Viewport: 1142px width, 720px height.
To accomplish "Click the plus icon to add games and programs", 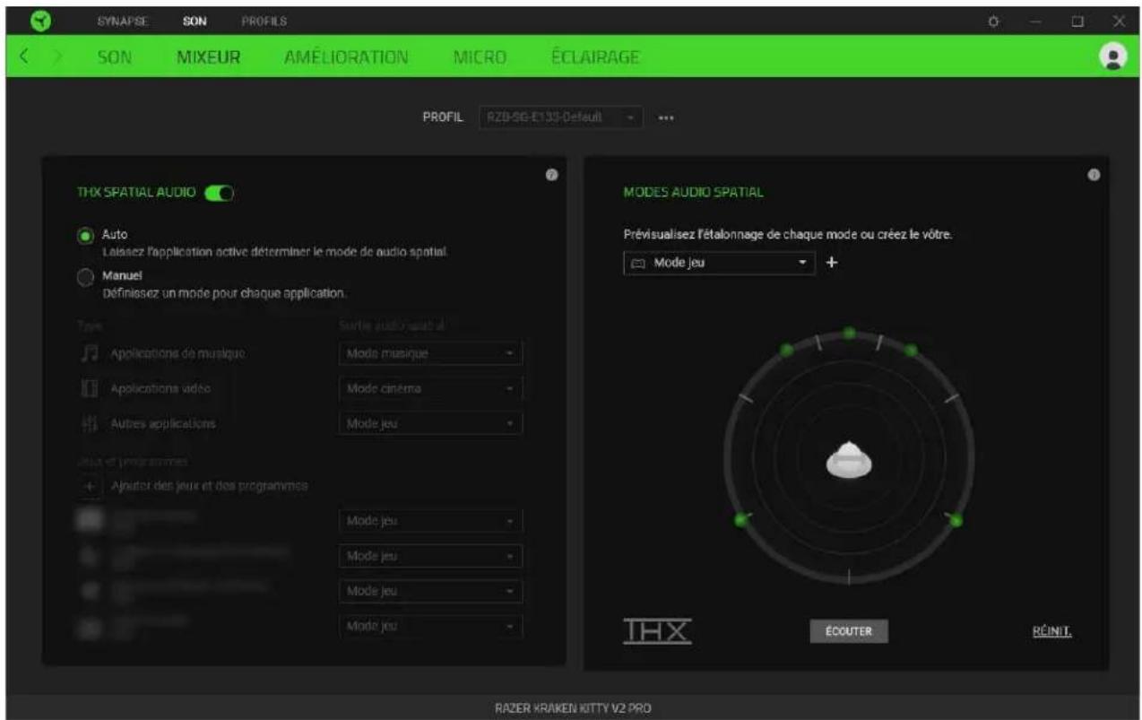I will (90, 485).
